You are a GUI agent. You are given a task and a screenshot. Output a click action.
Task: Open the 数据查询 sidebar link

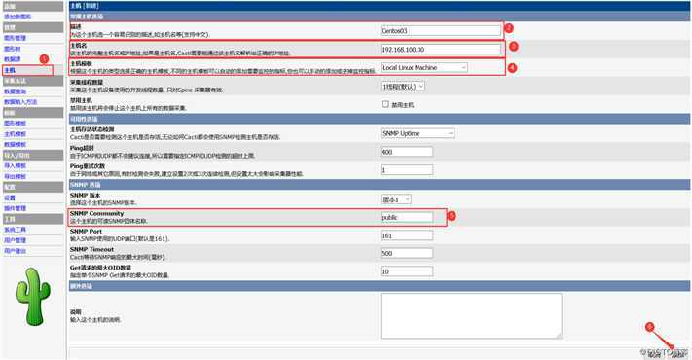tap(16, 91)
